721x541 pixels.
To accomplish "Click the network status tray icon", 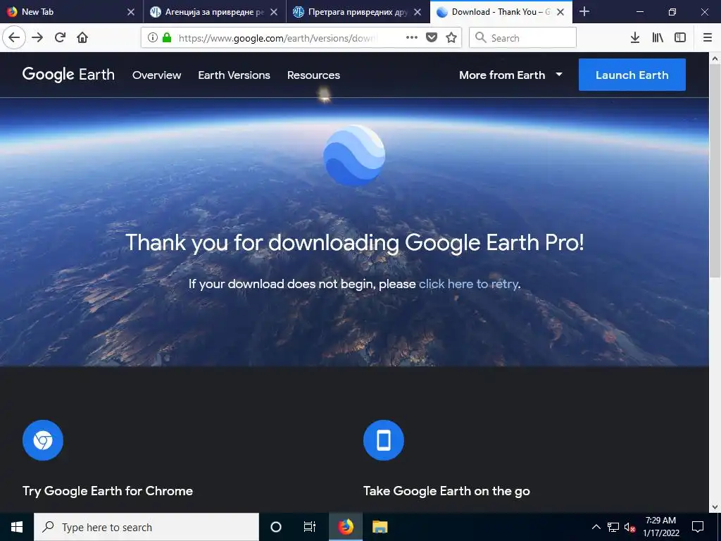I will pyautogui.click(x=613, y=527).
